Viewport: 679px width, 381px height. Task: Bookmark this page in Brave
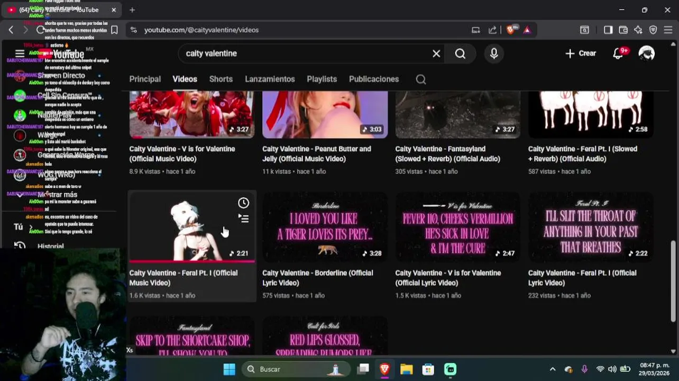coord(114,30)
